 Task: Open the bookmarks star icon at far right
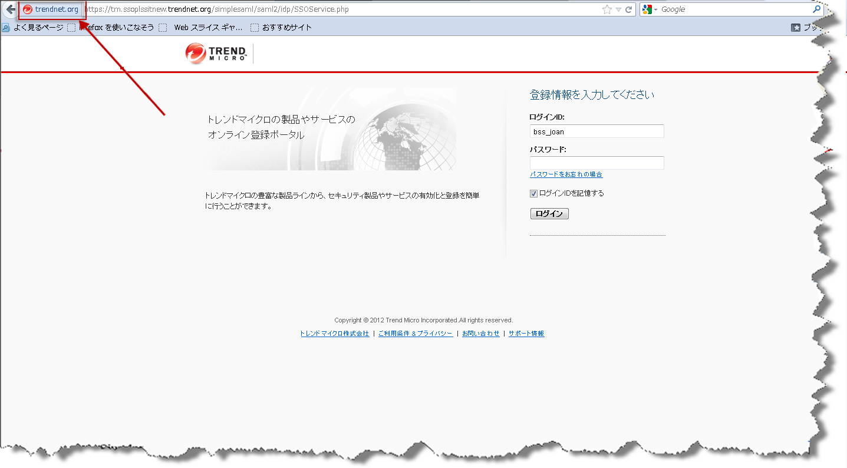tap(796, 28)
